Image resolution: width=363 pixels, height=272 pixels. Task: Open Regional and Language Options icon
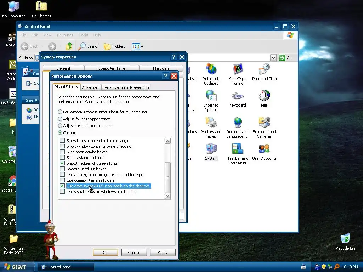click(x=238, y=127)
